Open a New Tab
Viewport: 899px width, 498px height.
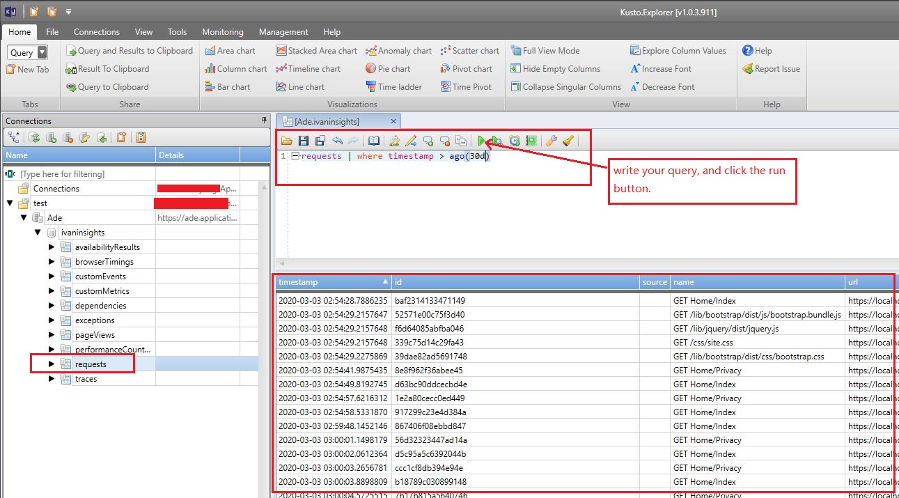(x=28, y=69)
